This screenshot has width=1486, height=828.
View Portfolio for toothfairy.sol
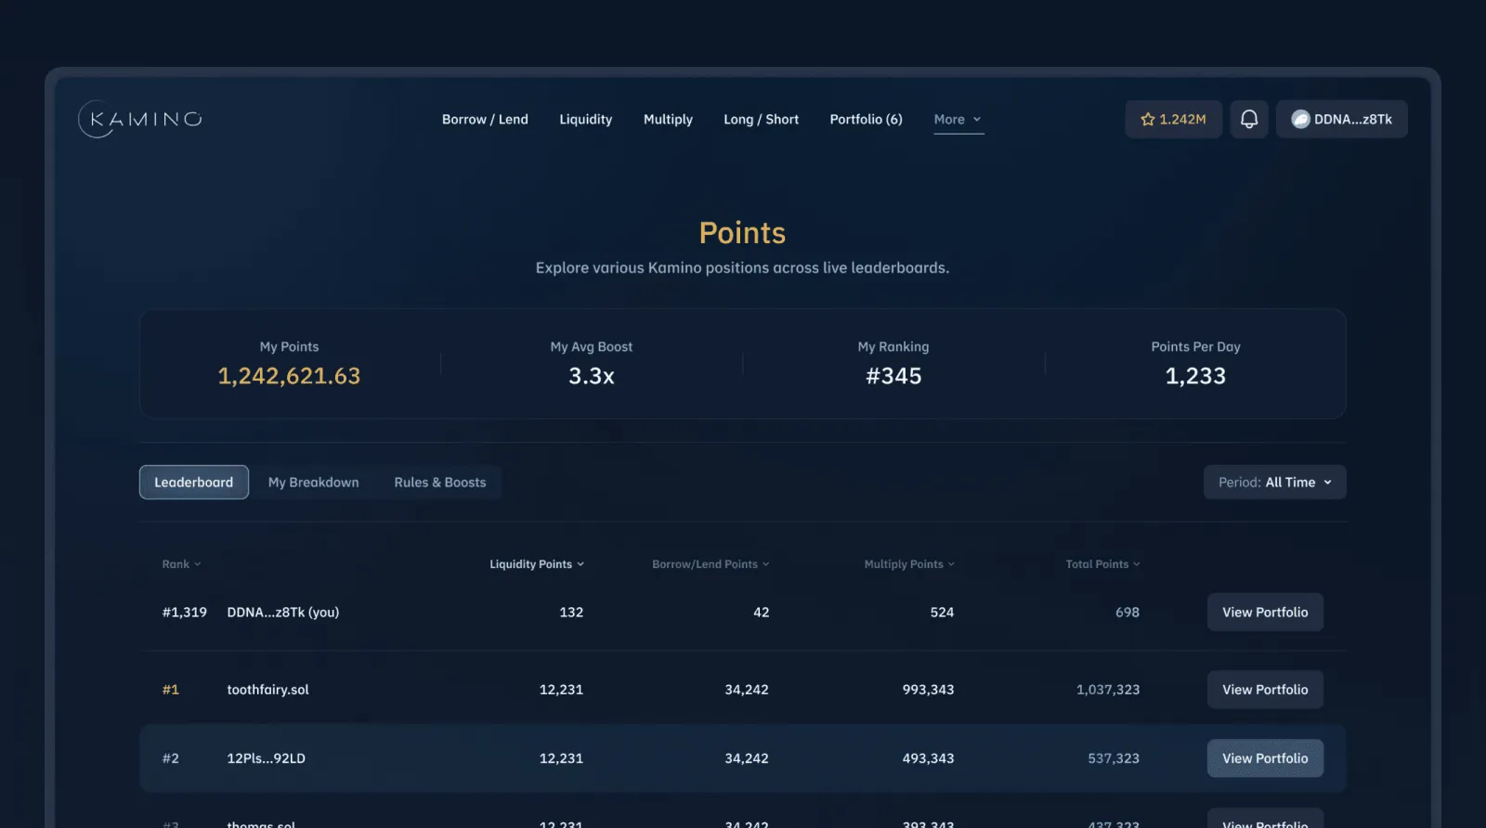(x=1265, y=690)
